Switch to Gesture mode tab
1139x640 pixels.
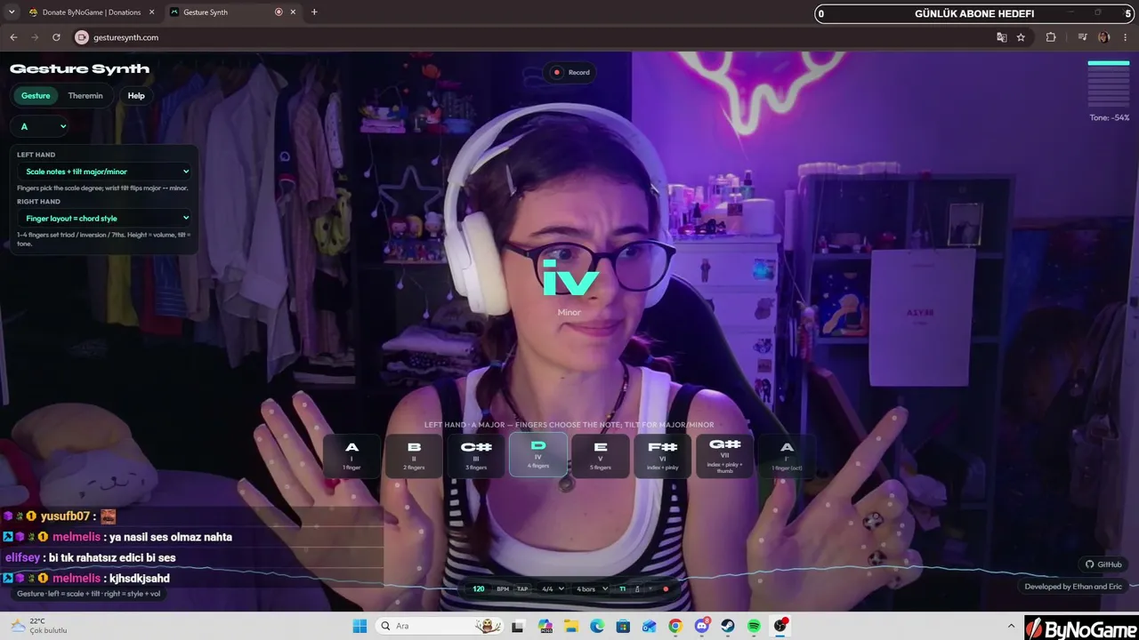click(36, 96)
